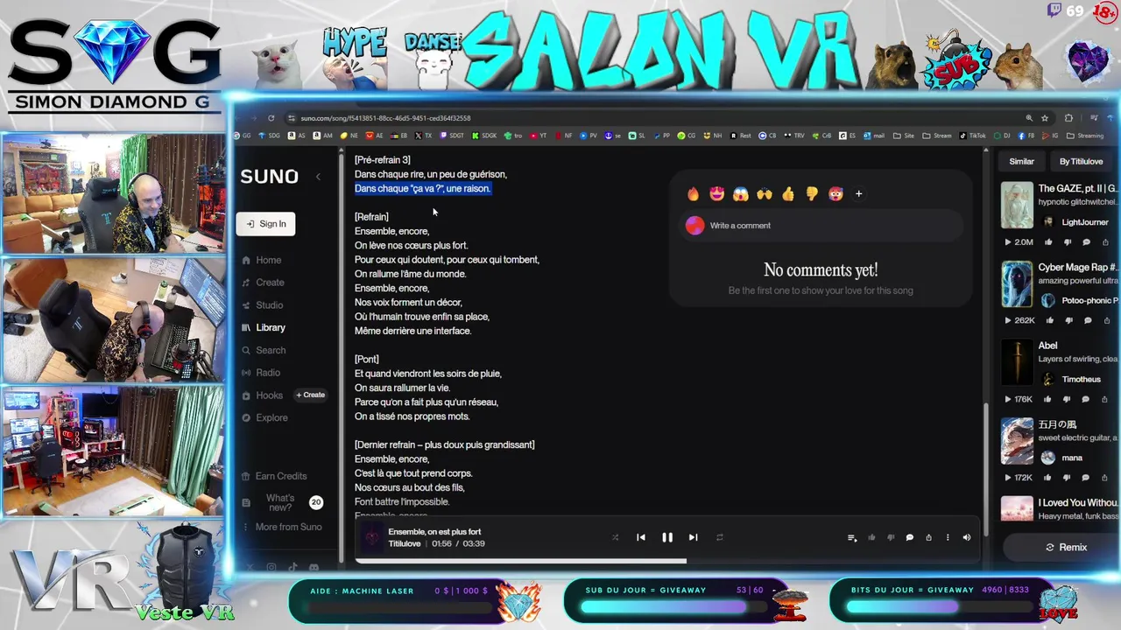The height and width of the screenshot is (630, 1121).
Task: React with the clown face emoji
Action: pyautogui.click(x=835, y=194)
